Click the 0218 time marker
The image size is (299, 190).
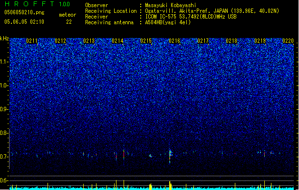point(231,41)
